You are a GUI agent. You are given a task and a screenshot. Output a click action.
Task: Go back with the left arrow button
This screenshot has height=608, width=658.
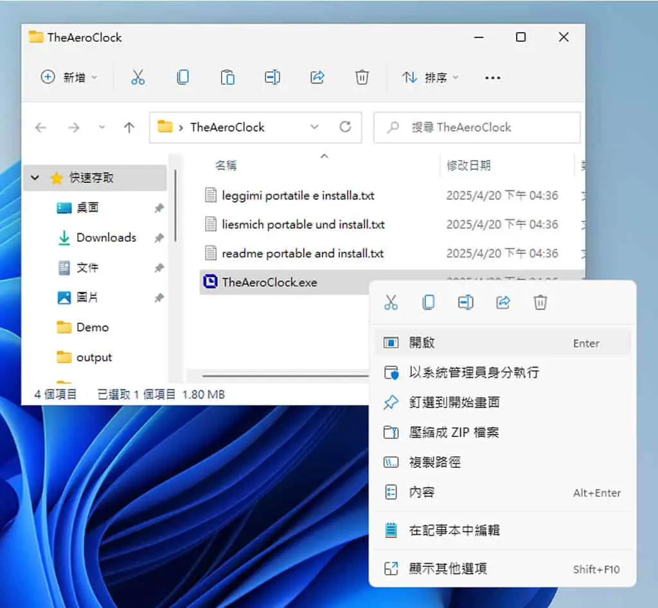[x=40, y=127]
